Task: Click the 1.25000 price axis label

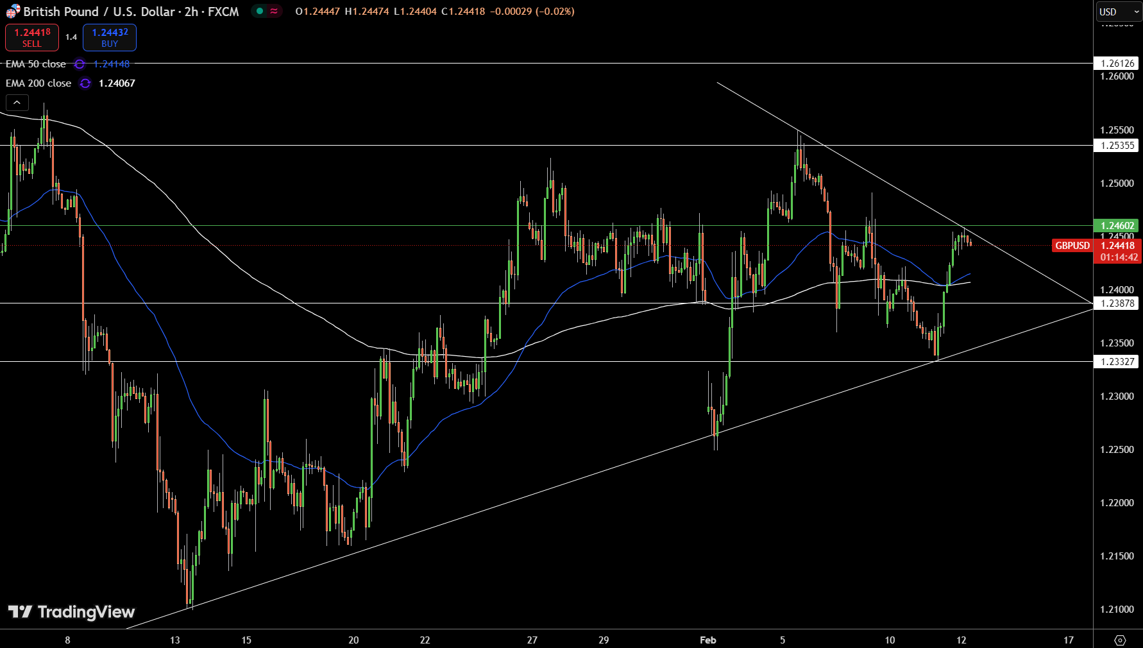Action: pyautogui.click(x=1117, y=183)
